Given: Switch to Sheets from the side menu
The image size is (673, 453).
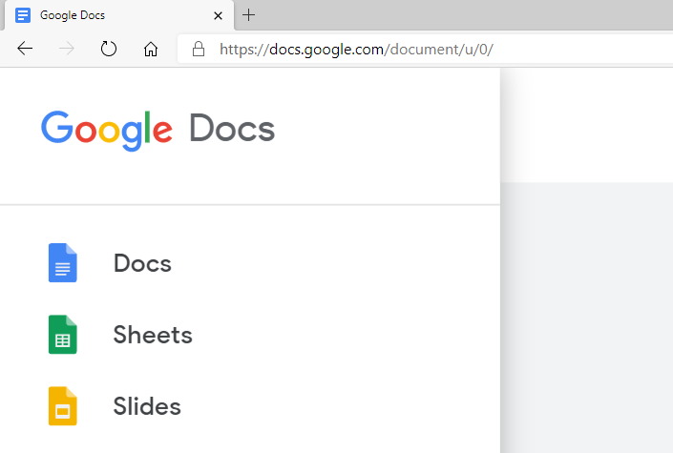Looking at the screenshot, I should point(153,335).
